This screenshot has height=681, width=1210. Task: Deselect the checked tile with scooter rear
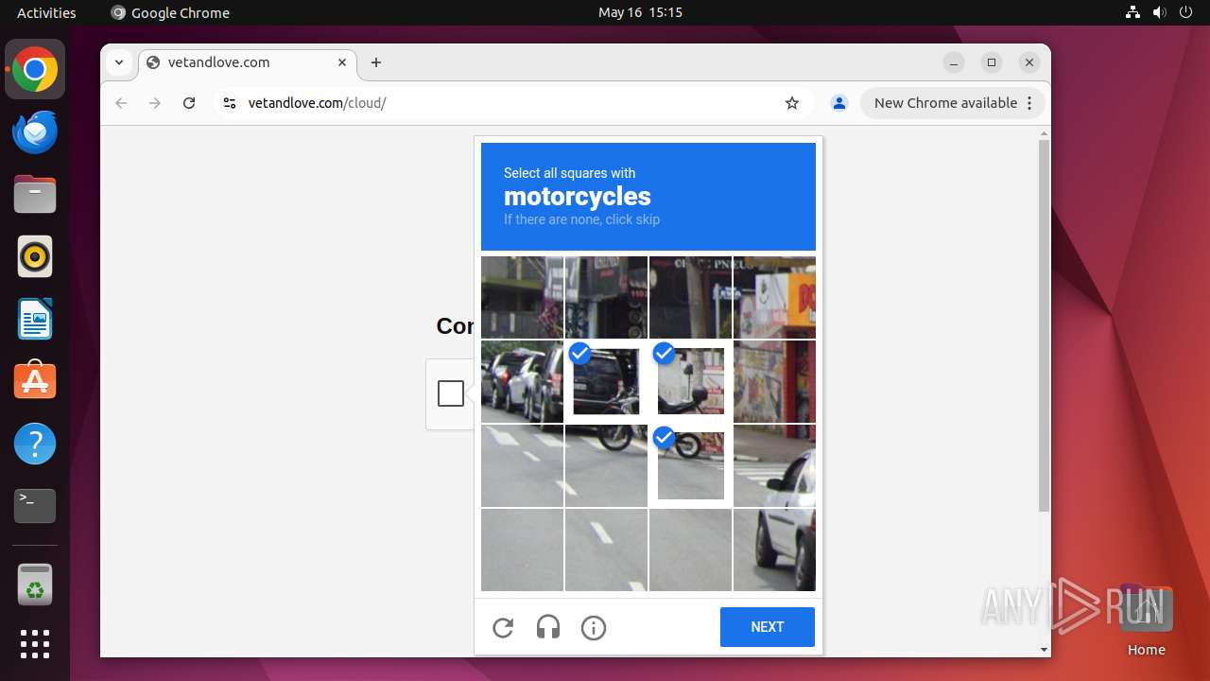pos(691,381)
